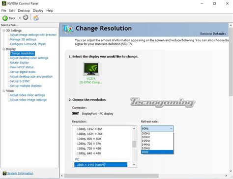The width and height of the screenshot is (233, 179).
Task: Open Set up multiple displays
Action: pyautogui.click(x=26, y=86)
